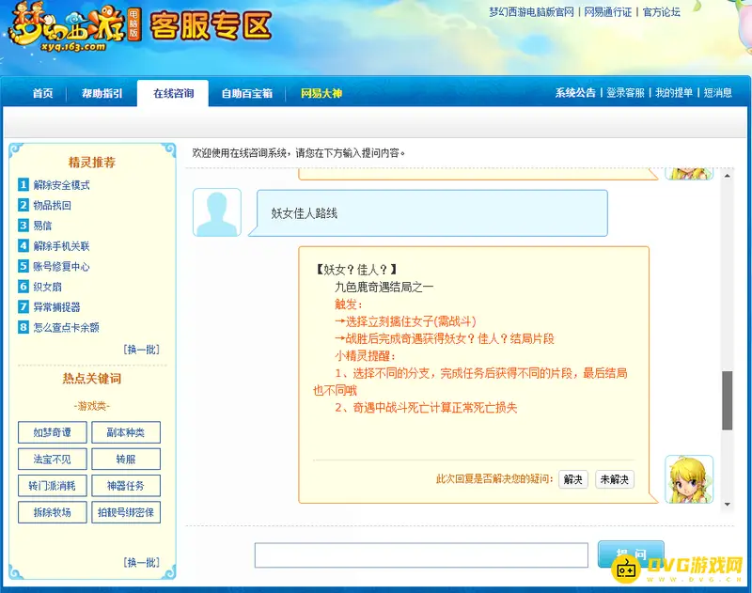Open 异常捕捉器 recommendation
Screen dimensions: 752x593
coord(56,307)
